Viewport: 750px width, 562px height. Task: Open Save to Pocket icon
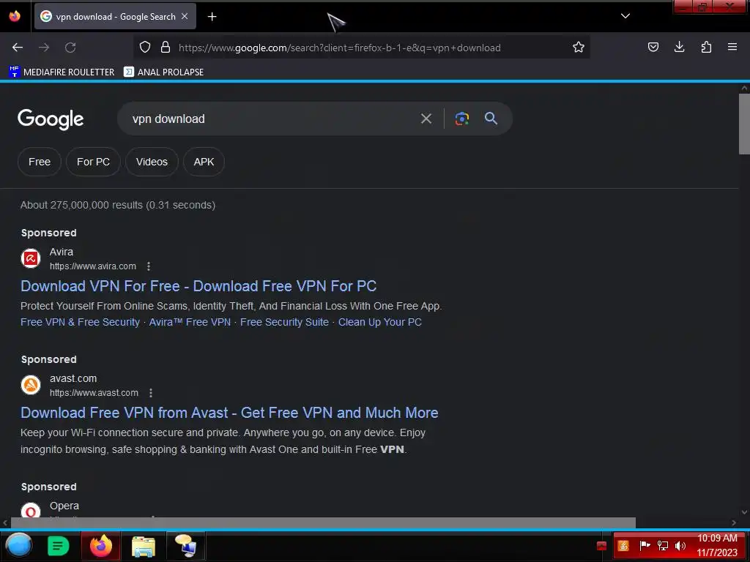(653, 47)
